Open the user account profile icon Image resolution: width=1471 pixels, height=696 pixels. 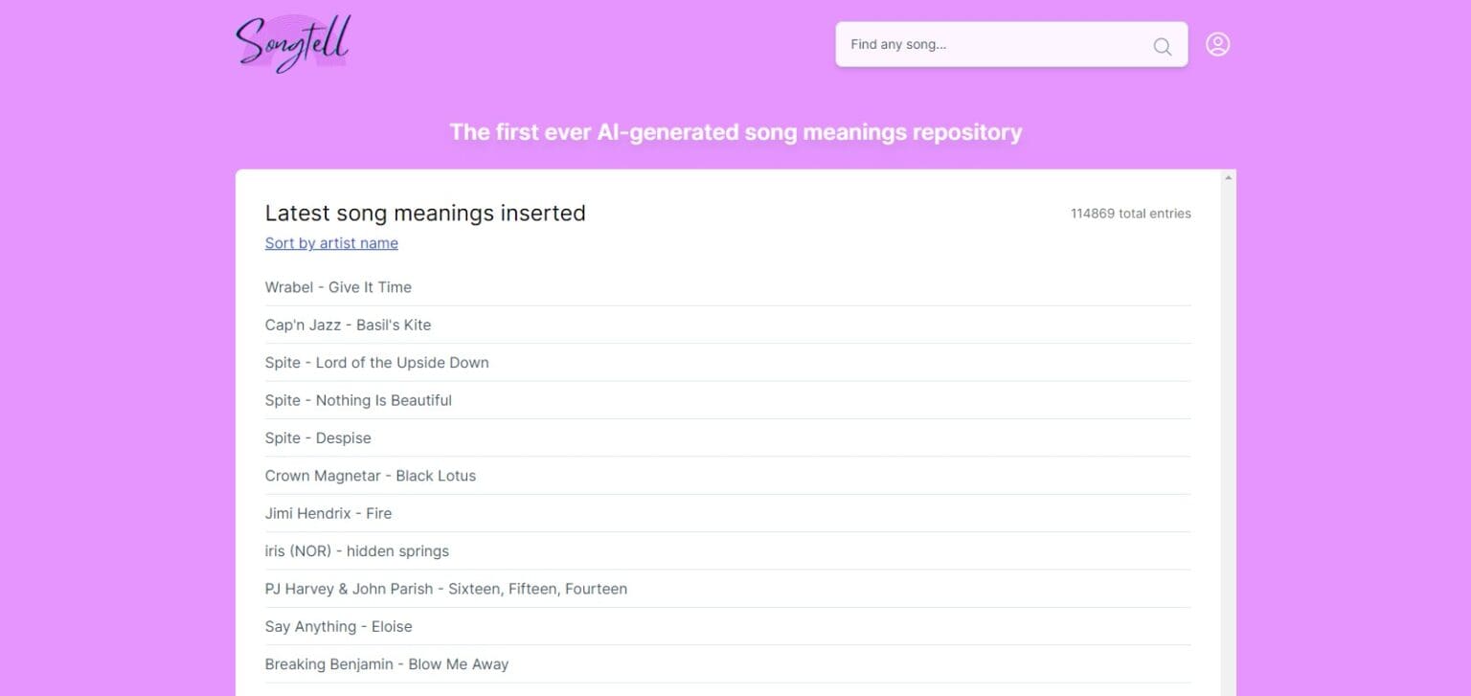click(1217, 44)
